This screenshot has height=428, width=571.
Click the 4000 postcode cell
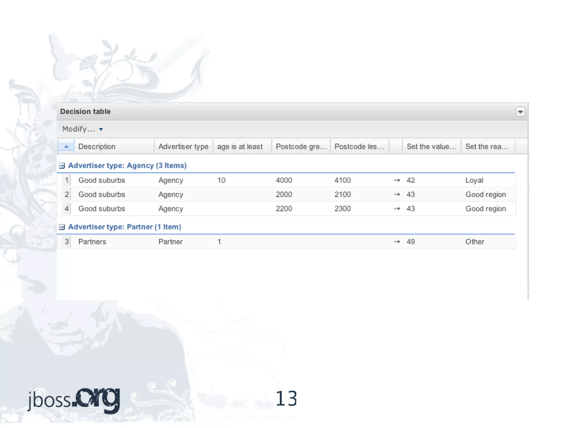pos(284,180)
